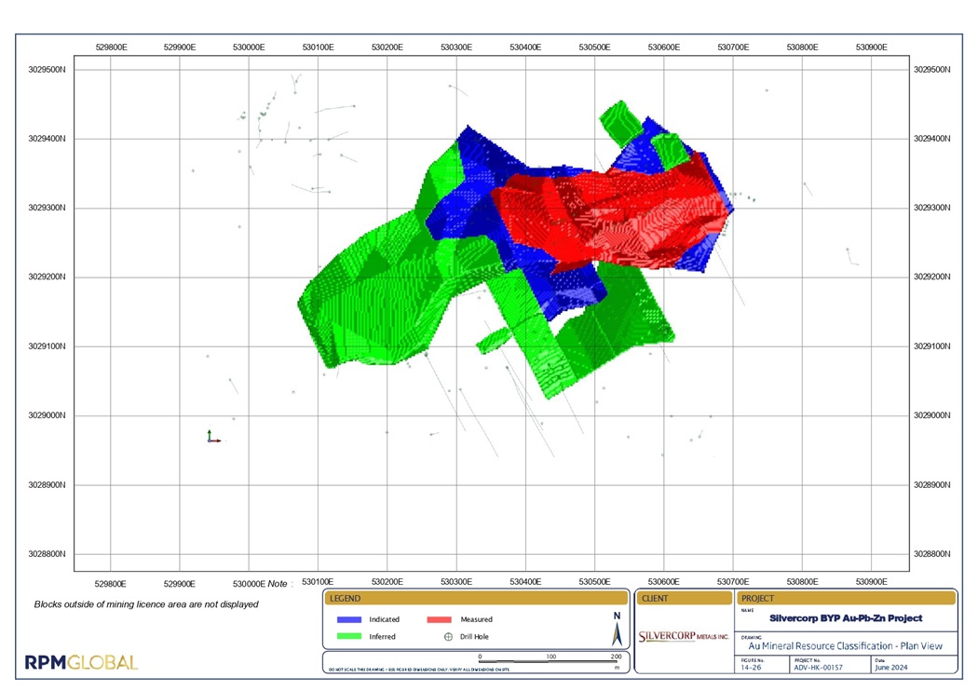Click the mining licence area note text
The width and height of the screenshot is (978, 691).
(146, 604)
